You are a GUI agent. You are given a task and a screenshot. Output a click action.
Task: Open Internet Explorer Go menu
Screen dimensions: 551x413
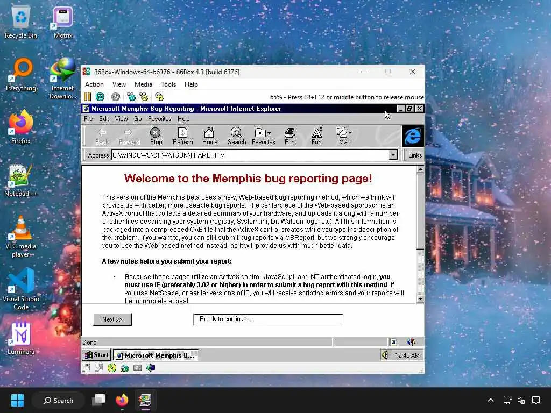click(138, 119)
